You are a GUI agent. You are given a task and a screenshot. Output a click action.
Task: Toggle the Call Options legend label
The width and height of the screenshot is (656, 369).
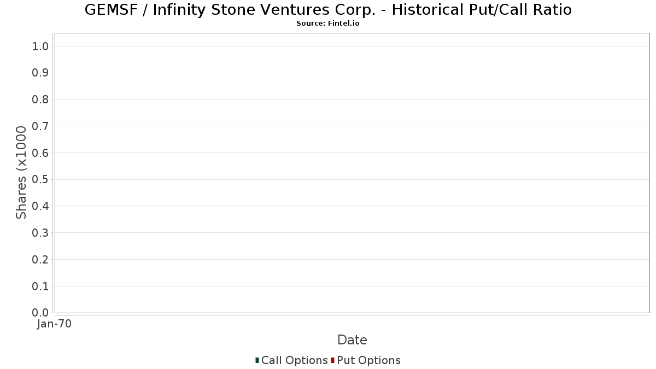coord(294,360)
